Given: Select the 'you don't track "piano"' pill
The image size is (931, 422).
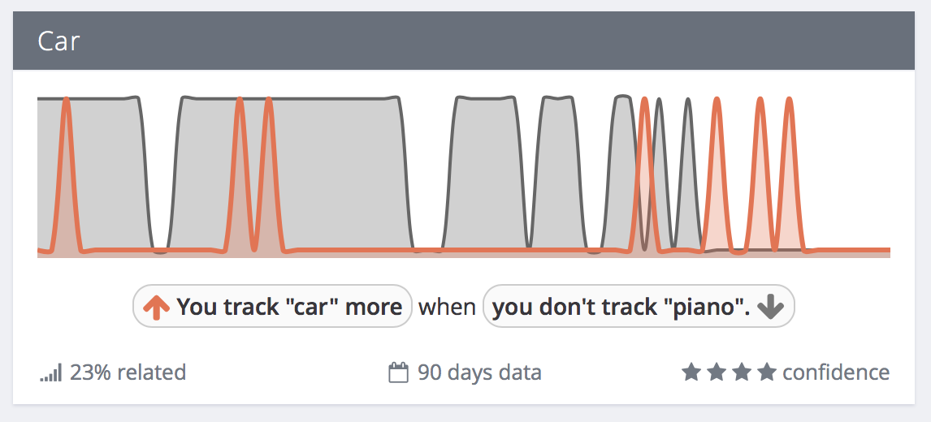Looking at the screenshot, I should click(639, 306).
